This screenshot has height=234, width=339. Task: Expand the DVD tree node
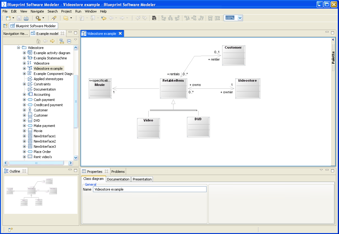coord(24,121)
